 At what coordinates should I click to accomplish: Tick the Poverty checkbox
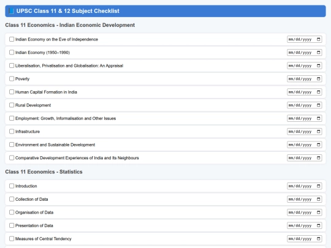tap(12, 78)
